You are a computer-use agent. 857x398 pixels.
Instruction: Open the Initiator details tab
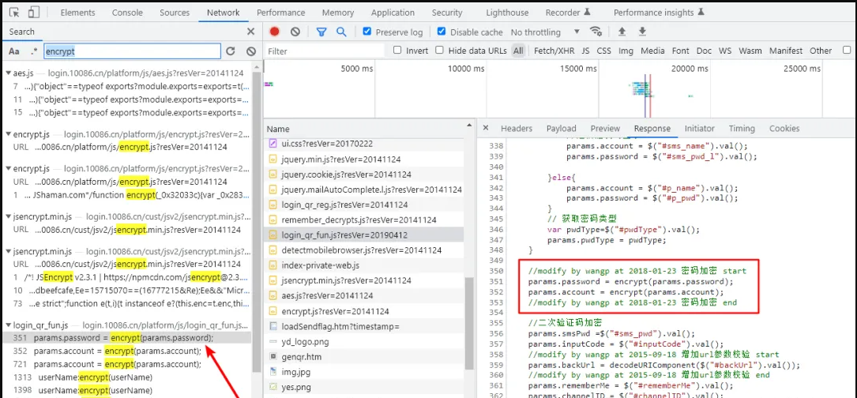[x=700, y=129]
